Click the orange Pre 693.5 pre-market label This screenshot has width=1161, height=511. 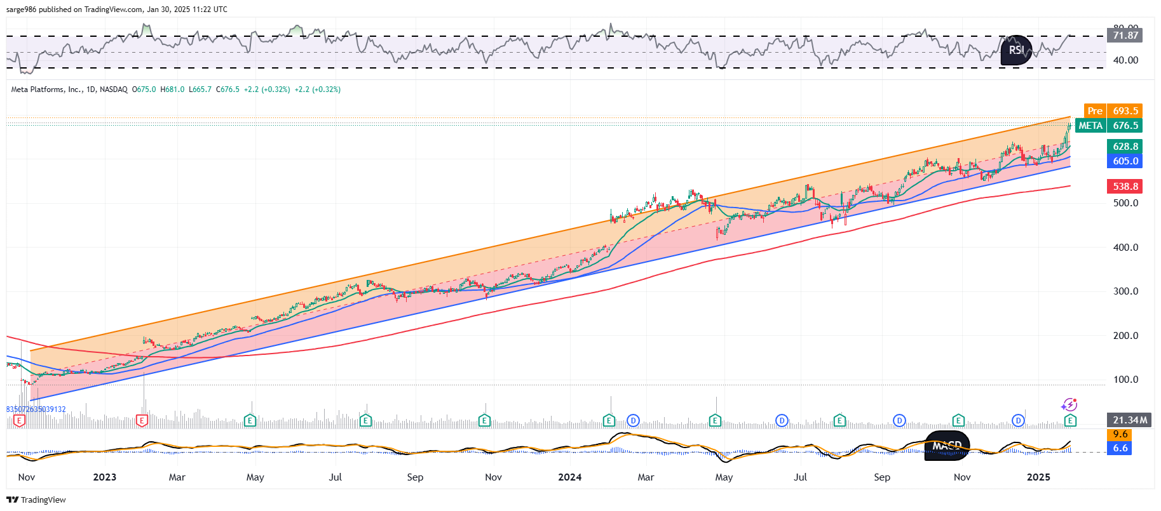[1113, 111]
